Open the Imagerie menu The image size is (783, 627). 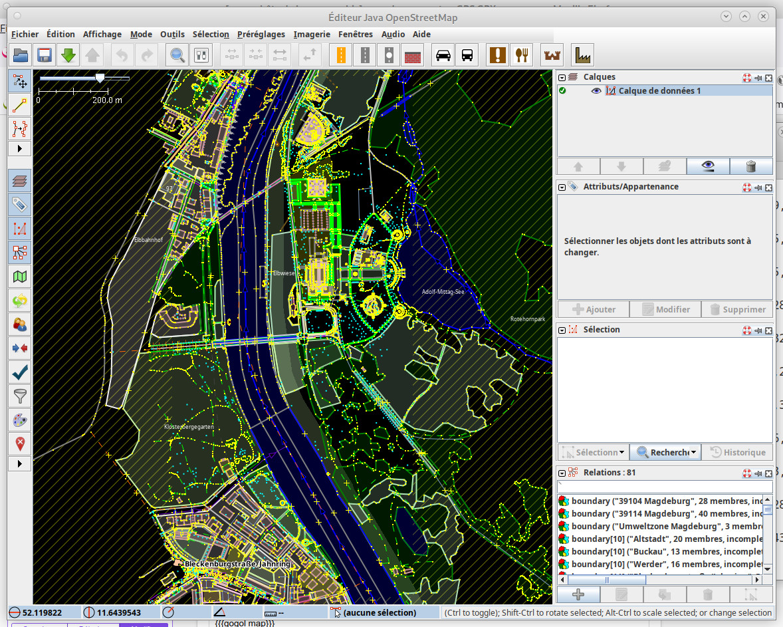(312, 35)
